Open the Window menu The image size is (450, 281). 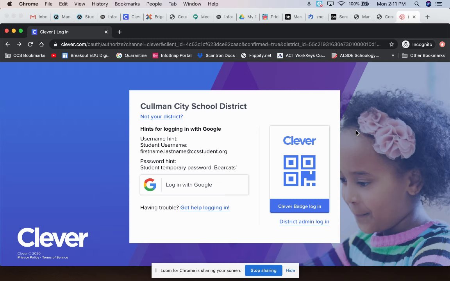[x=192, y=4]
